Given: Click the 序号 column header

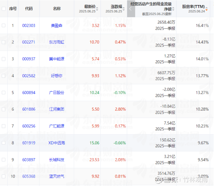Looking at the screenshot, I should point(13,9).
